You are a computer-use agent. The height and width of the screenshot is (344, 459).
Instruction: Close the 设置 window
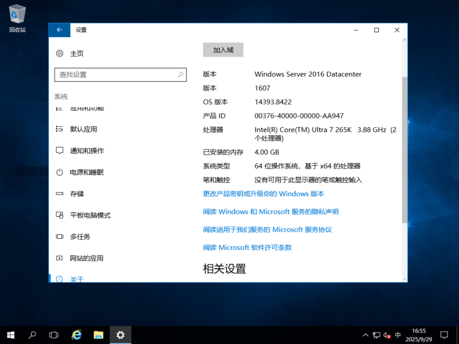397,30
